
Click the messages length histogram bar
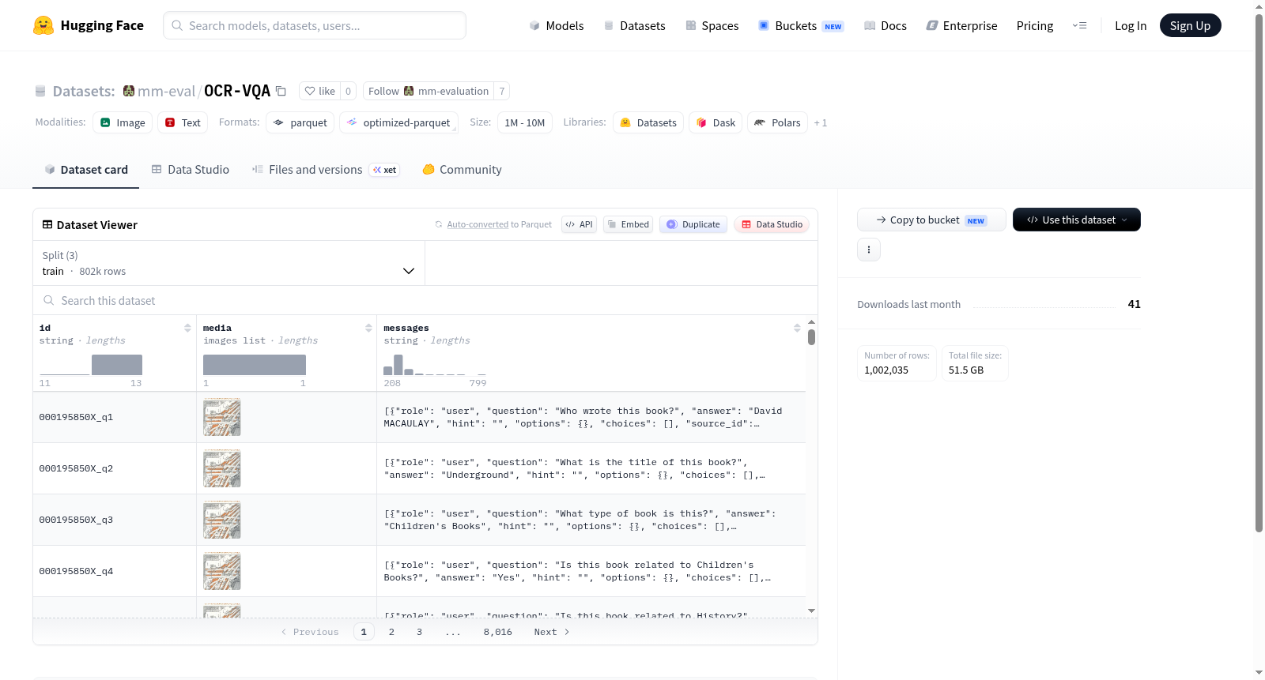click(398, 365)
